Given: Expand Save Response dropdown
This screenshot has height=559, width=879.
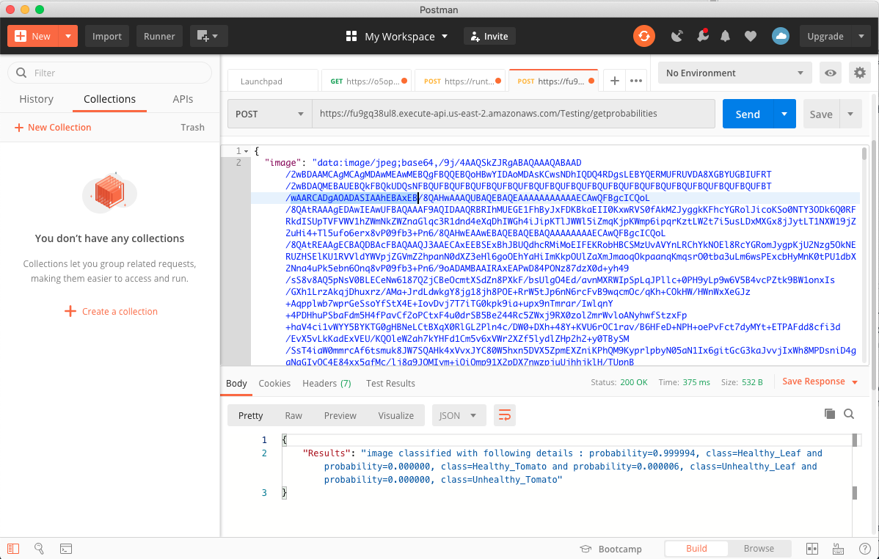Looking at the screenshot, I should point(855,381).
